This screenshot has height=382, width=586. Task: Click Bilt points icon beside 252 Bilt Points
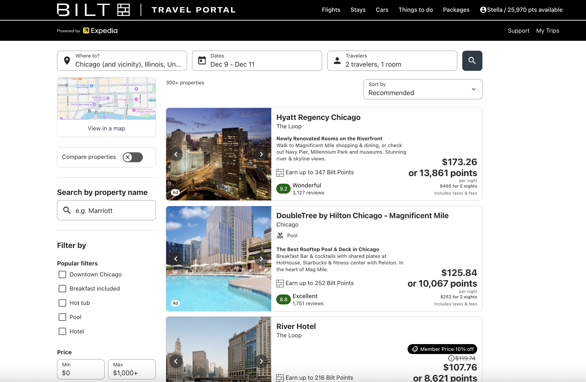click(x=280, y=283)
